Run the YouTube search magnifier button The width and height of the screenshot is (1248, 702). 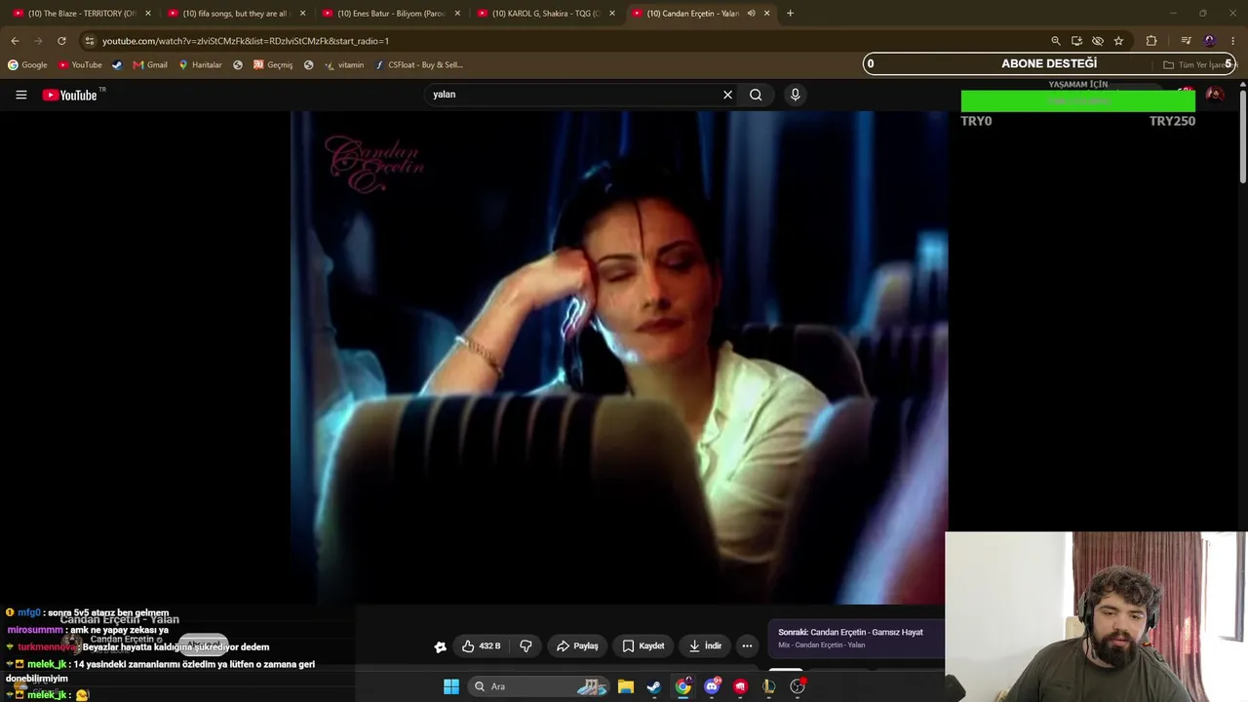756,95
